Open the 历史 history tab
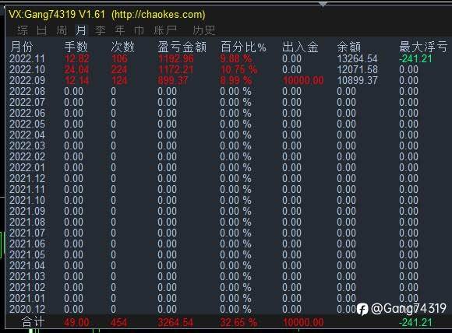Image resolution: width=452 pixels, height=333 pixels. tap(204, 30)
